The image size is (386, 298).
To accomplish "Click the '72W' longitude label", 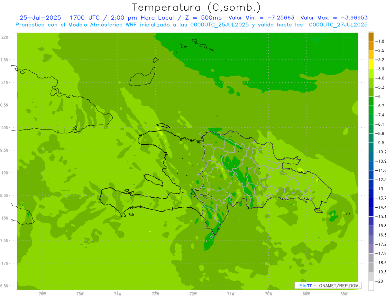I will click(193, 293).
